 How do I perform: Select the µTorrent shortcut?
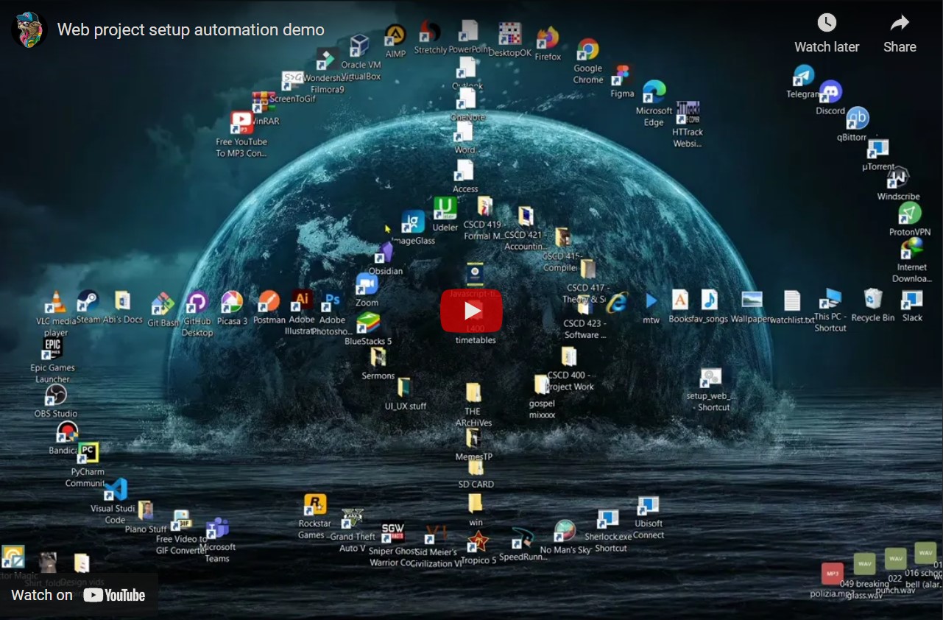coord(877,149)
